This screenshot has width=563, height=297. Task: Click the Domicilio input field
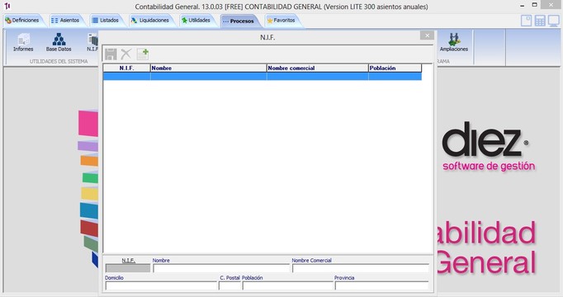point(161,286)
